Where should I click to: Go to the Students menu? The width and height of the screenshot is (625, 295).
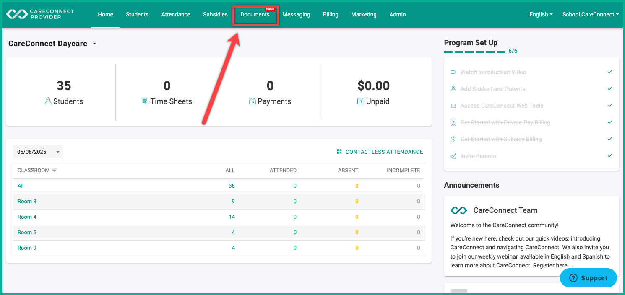tap(137, 14)
